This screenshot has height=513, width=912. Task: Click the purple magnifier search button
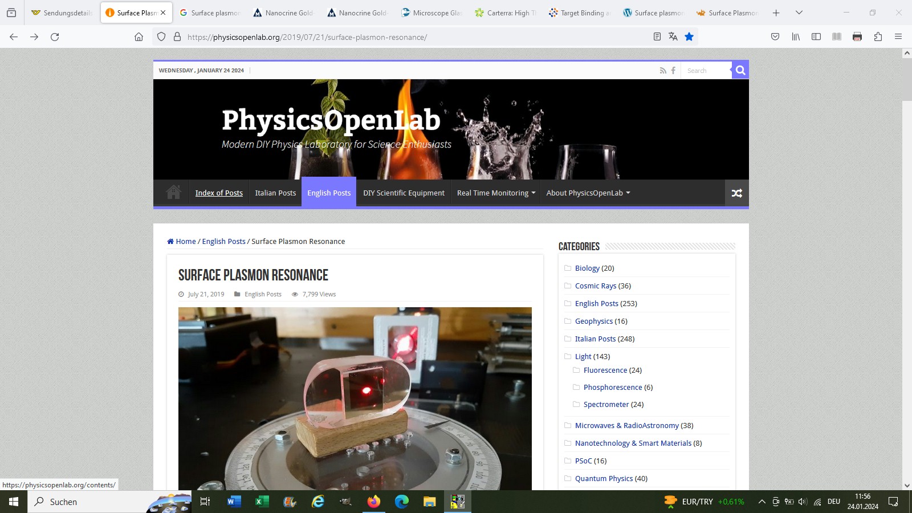pyautogui.click(x=740, y=70)
